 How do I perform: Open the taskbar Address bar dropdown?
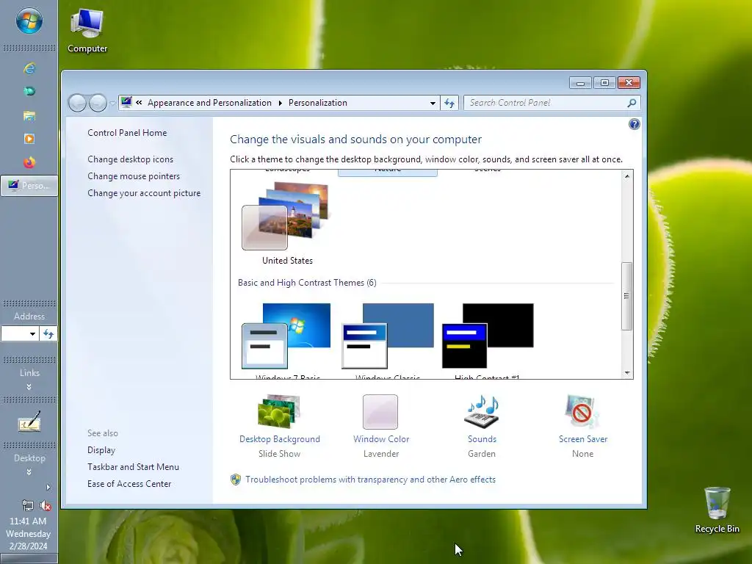(32, 334)
